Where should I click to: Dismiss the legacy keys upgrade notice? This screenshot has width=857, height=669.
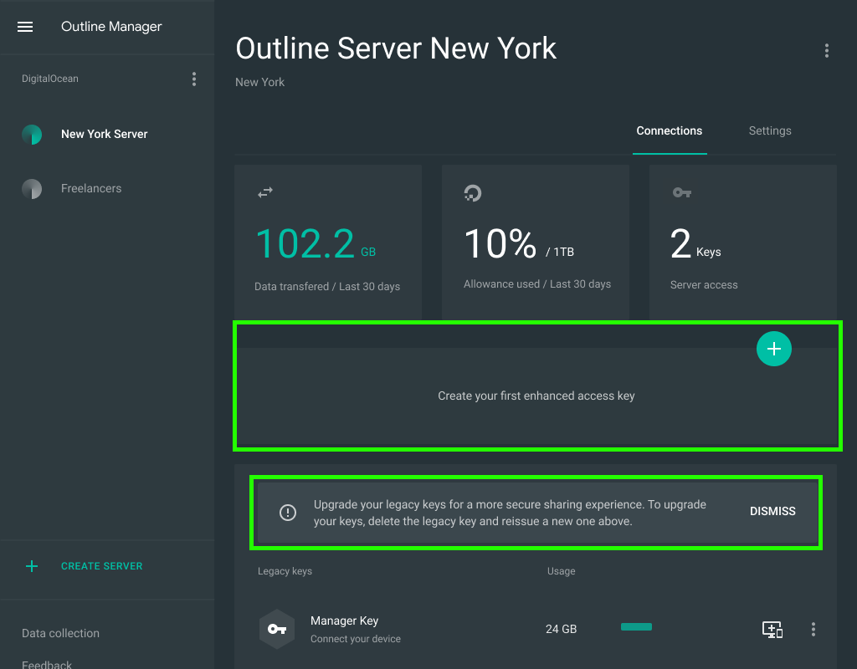click(x=772, y=512)
